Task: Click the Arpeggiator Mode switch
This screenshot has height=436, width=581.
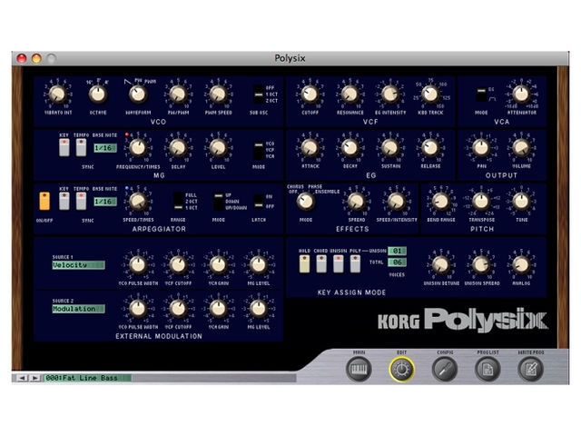Action: (x=219, y=202)
